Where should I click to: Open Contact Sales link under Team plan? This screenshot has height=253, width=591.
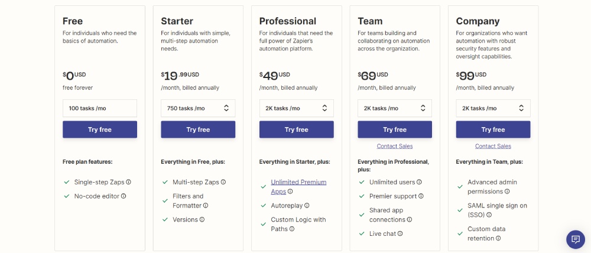395,146
